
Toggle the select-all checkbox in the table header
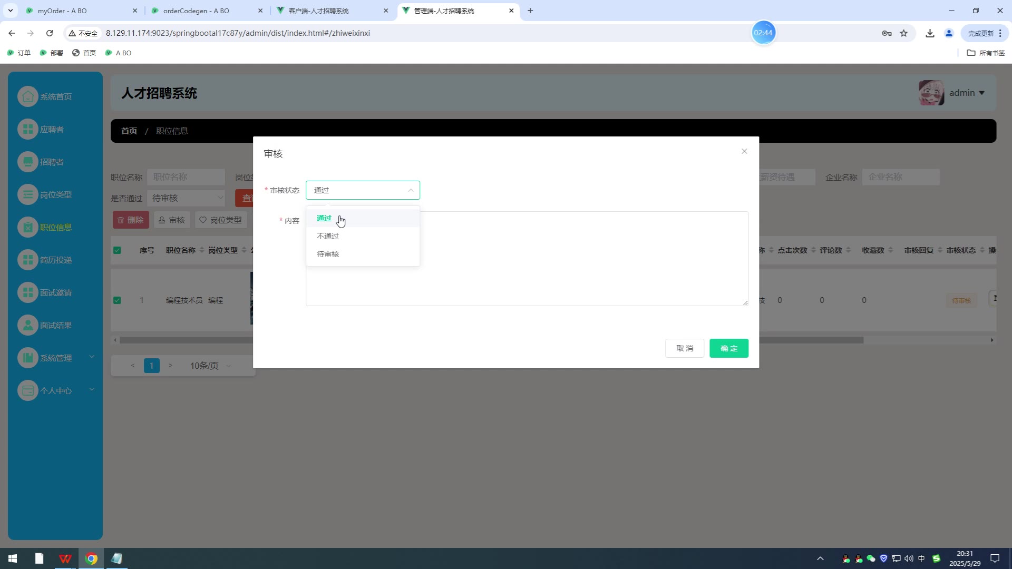pyautogui.click(x=117, y=250)
